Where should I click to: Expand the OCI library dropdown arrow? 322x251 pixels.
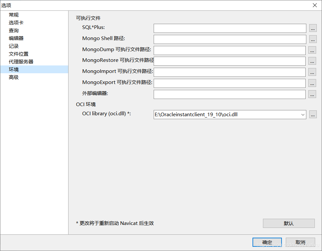[x=303, y=115]
